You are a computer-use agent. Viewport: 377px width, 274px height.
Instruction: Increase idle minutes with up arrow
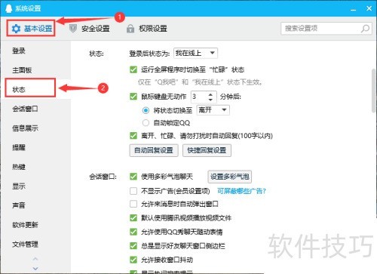point(210,94)
